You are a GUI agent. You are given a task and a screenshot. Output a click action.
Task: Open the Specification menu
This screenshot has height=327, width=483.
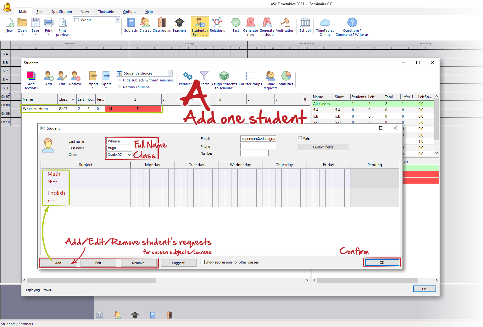pyautogui.click(x=62, y=12)
